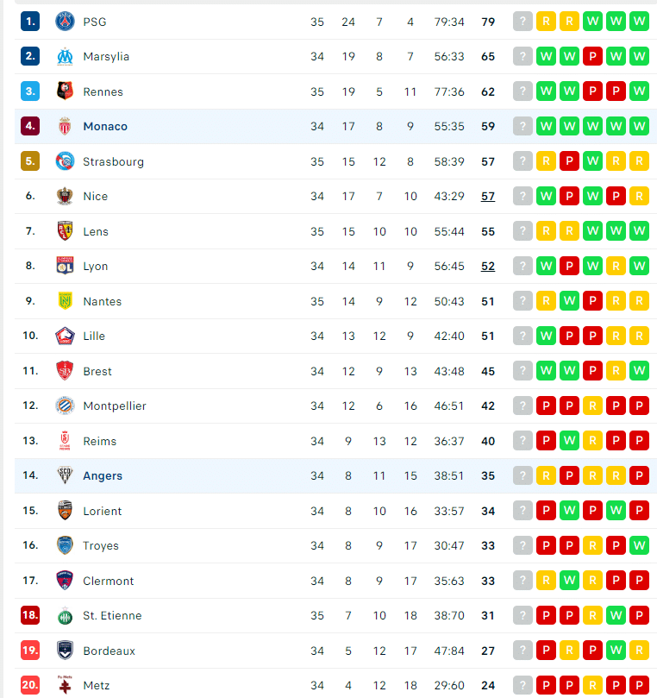Click the PSG club crest icon
The image size is (657, 698).
65,22
